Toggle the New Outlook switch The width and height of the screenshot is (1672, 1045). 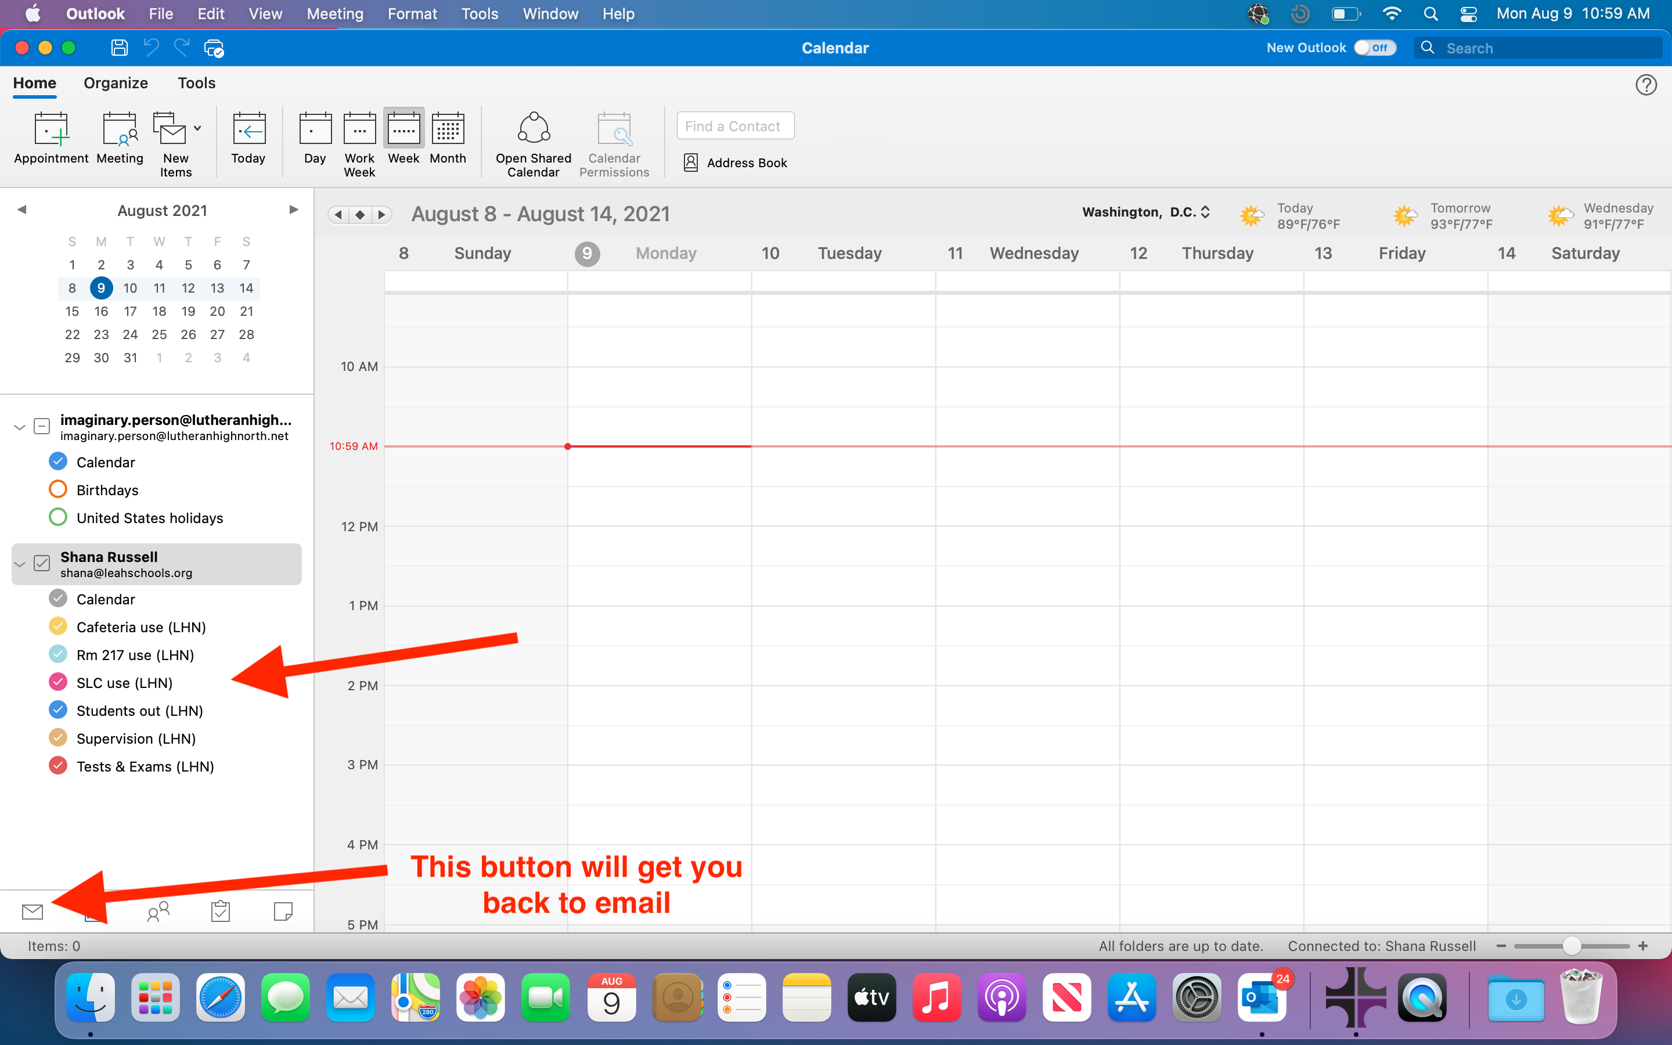(x=1375, y=48)
